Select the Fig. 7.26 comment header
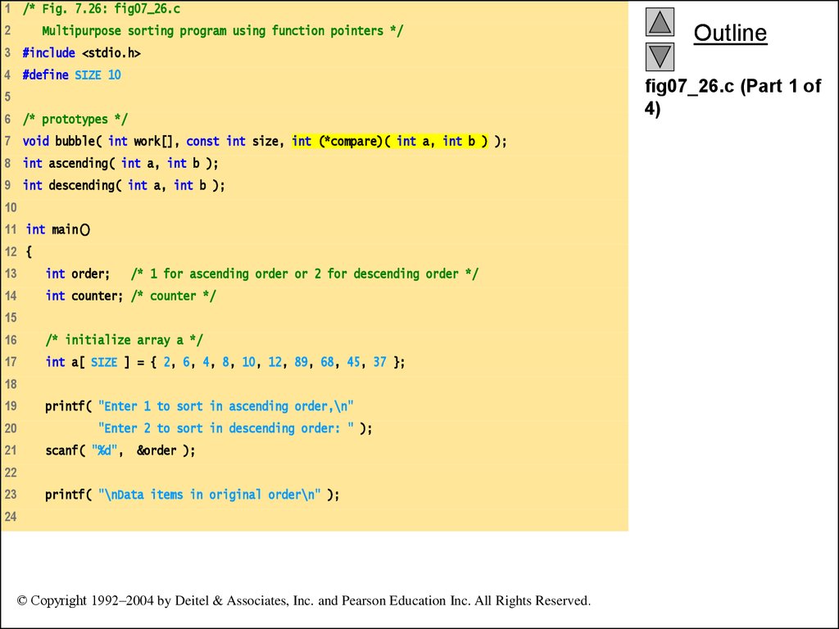 pos(107,8)
